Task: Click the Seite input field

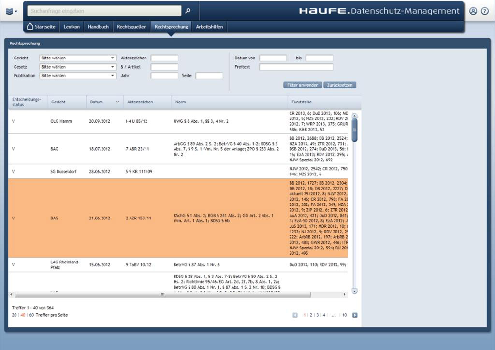Action: [x=209, y=76]
